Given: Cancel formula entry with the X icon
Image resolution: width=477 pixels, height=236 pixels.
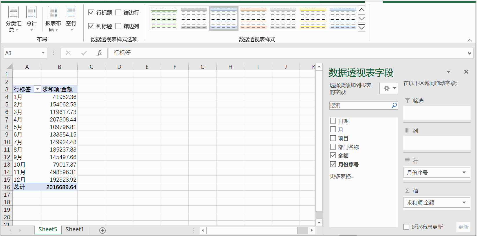Looking at the screenshot, I should (68, 53).
